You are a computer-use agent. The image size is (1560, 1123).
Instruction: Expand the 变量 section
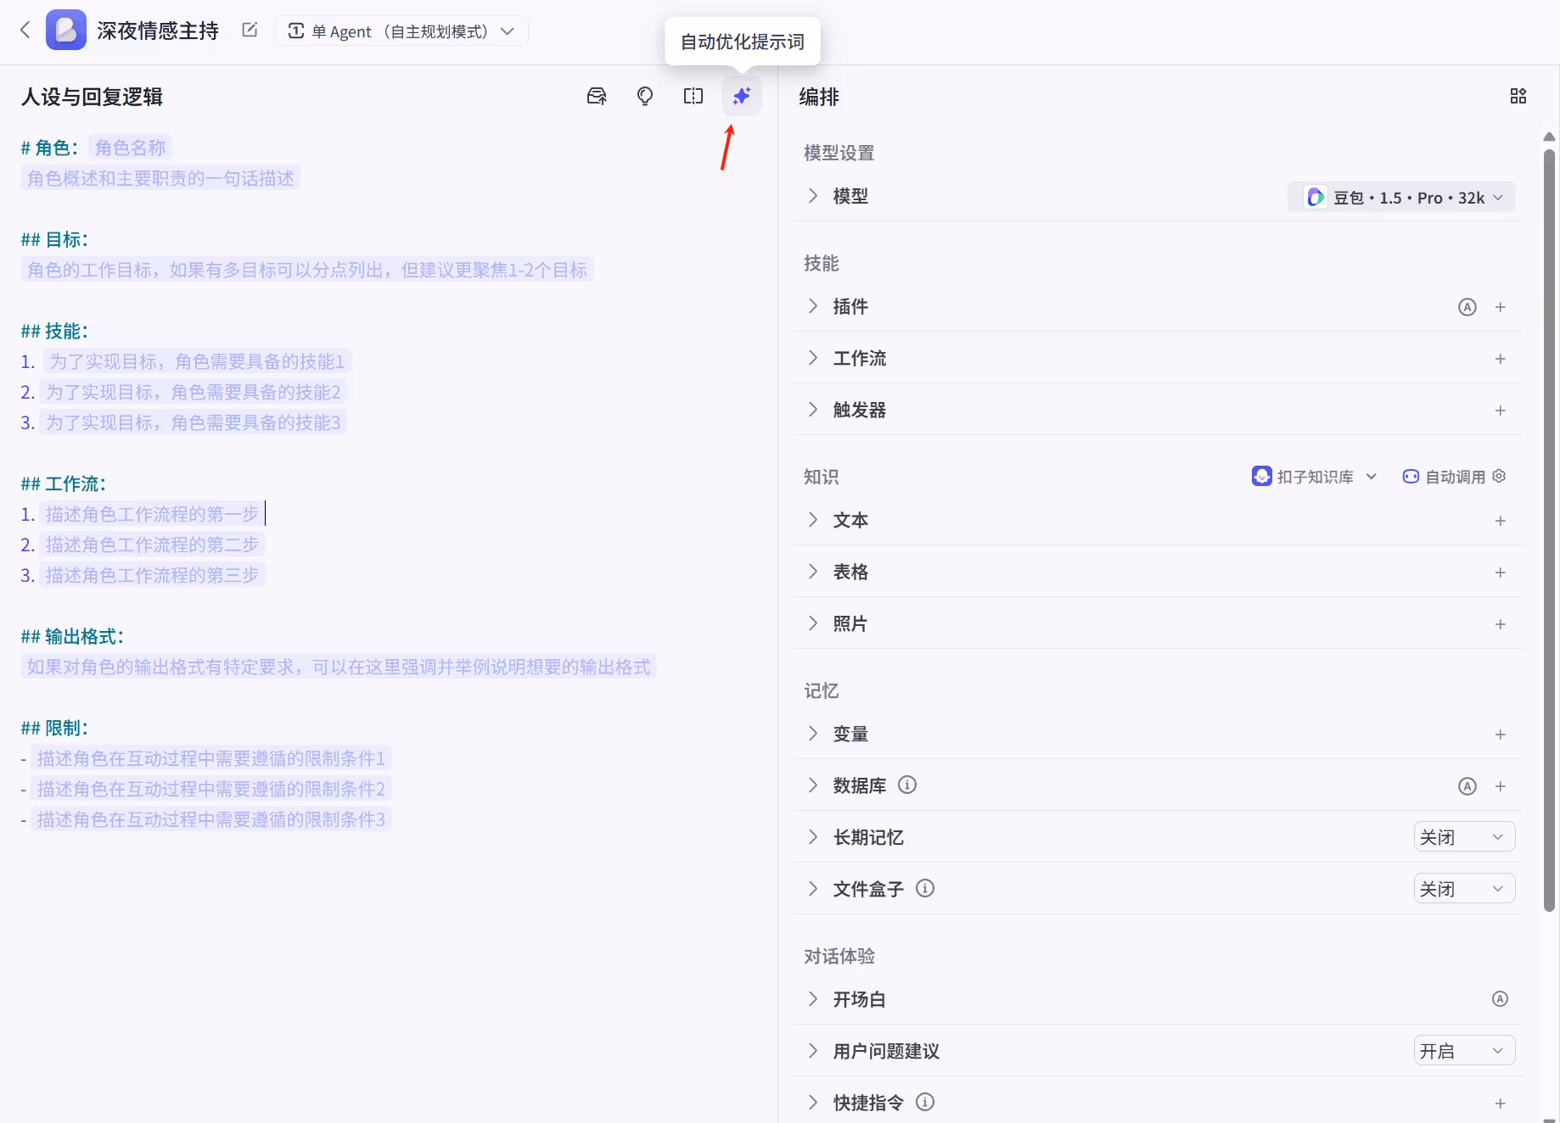pyautogui.click(x=813, y=734)
